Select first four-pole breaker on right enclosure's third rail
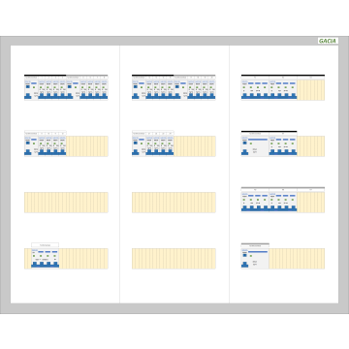This screenshot has width=349, height=349. click(x=255, y=203)
